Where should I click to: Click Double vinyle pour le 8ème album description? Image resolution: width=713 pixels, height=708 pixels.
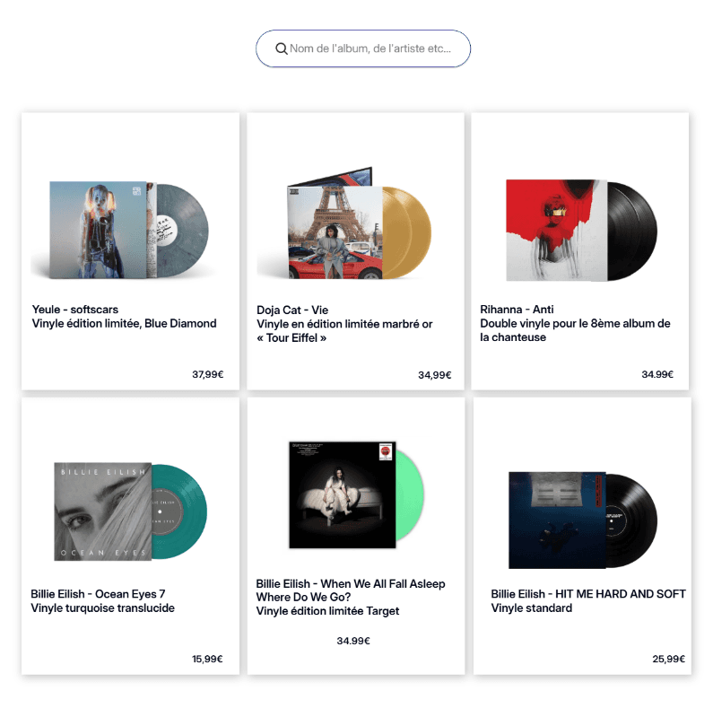point(575,330)
